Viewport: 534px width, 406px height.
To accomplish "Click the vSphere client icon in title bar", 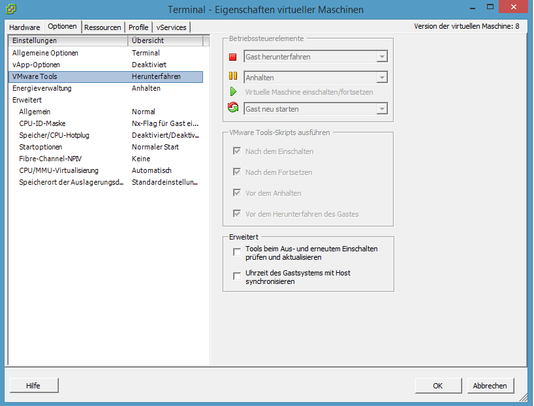I will click(x=10, y=9).
